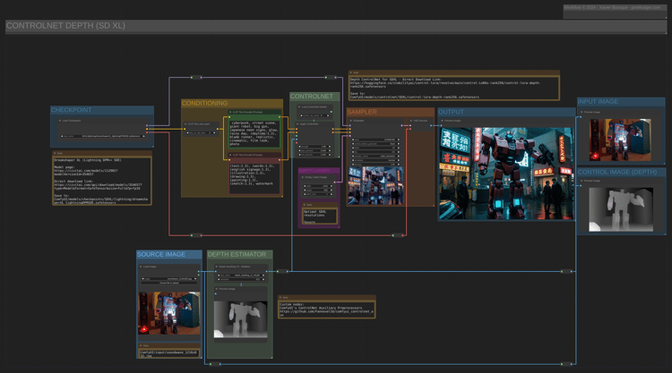This screenshot has width=672, height=373.
Task: Open the control_net_name dropdown in Load ControlNet
Action: click(314, 115)
